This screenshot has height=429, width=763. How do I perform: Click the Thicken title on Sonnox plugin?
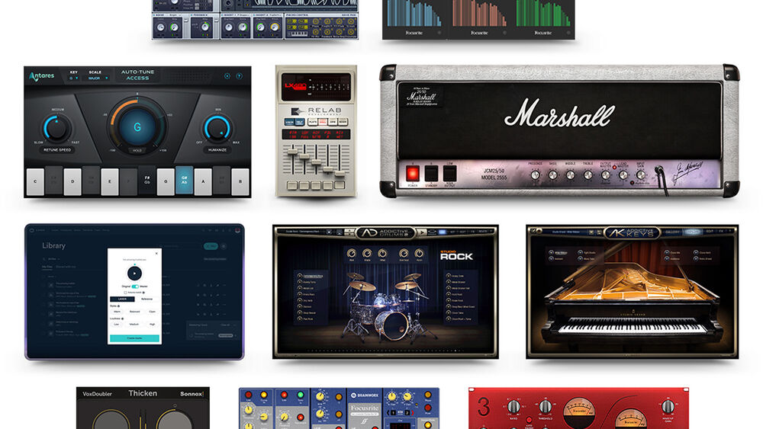(143, 393)
